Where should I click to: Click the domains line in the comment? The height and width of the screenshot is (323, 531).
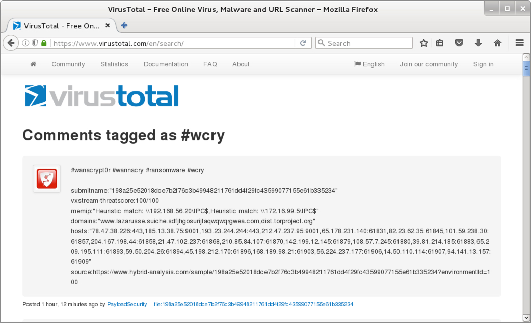coord(193,221)
